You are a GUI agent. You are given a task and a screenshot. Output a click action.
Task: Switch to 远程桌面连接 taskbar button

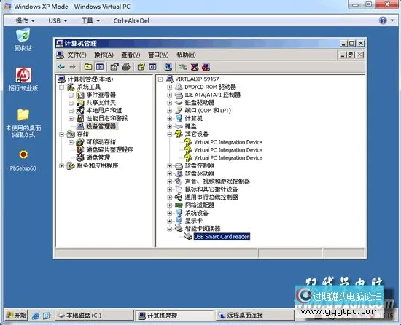click(x=255, y=316)
